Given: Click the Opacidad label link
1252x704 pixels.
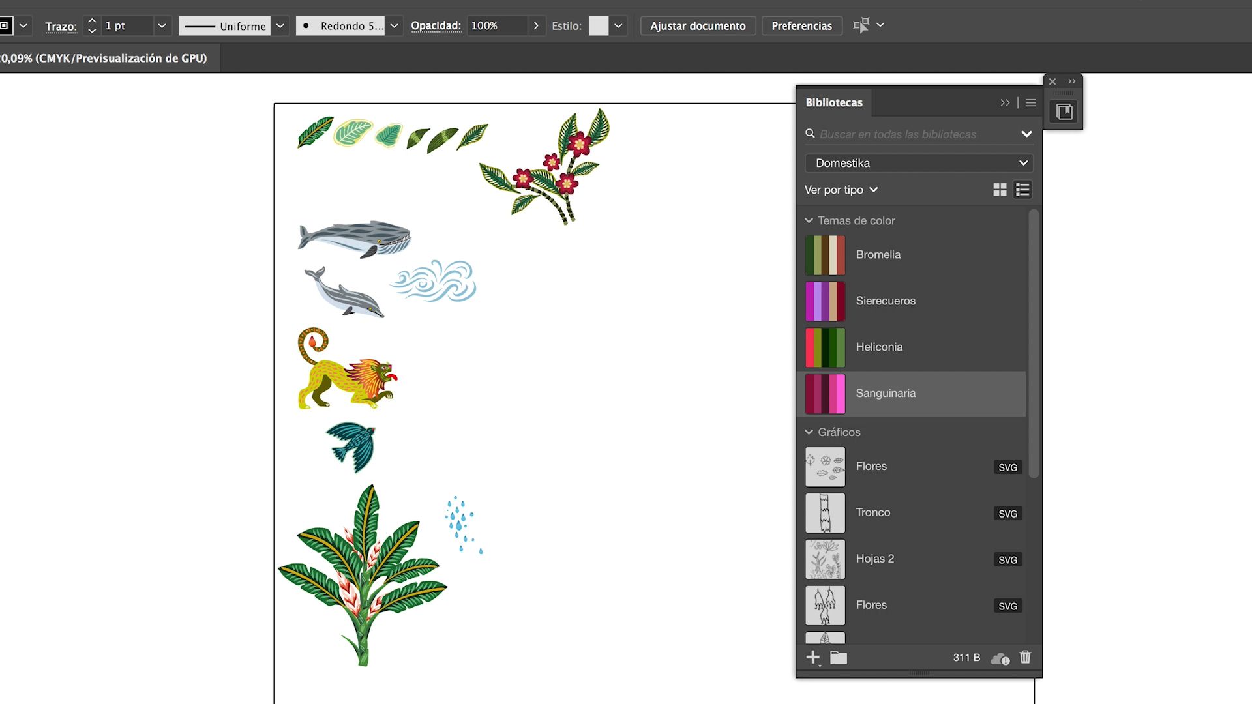Looking at the screenshot, I should pyautogui.click(x=436, y=25).
